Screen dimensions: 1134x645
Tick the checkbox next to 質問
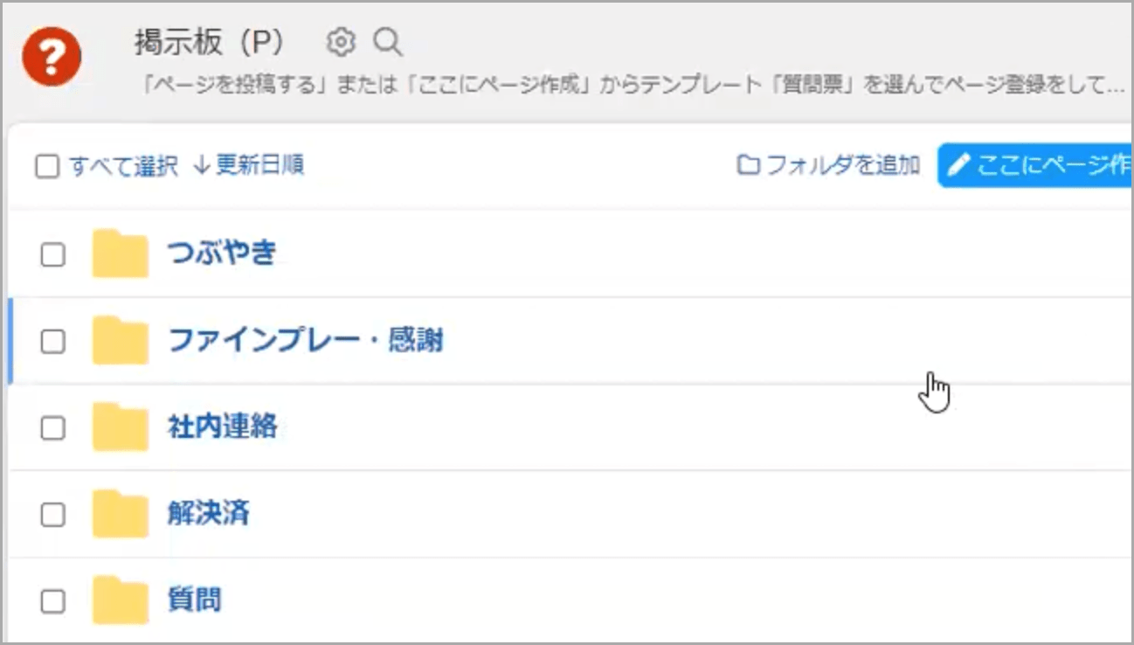pos(53,600)
